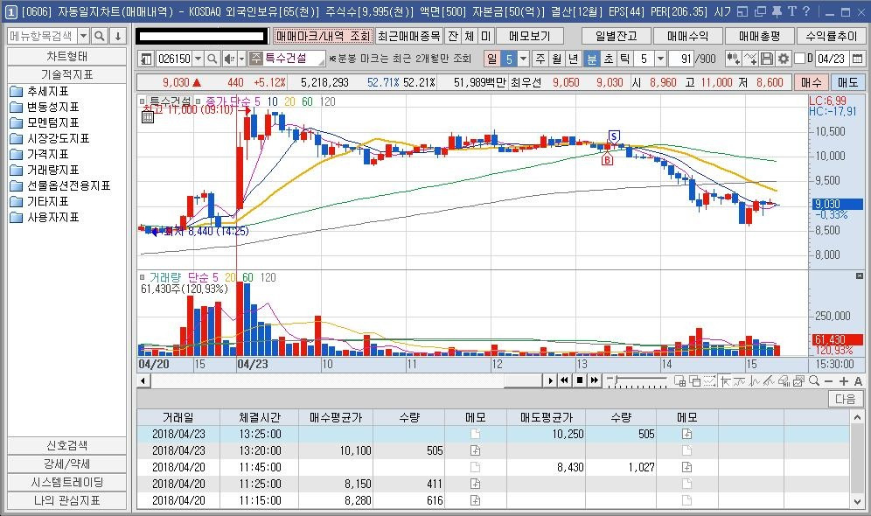This screenshot has height=516, width=871.
Task: Select the 년 (yearly) period toggle
Action: [574, 59]
